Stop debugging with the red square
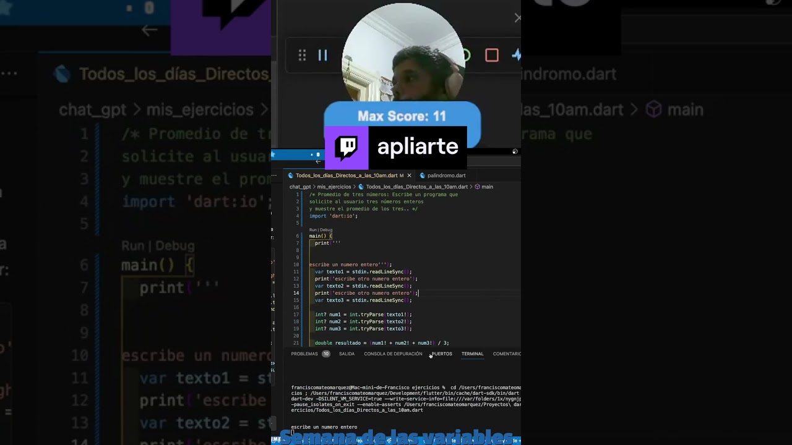This screenshot has height=445, width=792. (492, 56)
